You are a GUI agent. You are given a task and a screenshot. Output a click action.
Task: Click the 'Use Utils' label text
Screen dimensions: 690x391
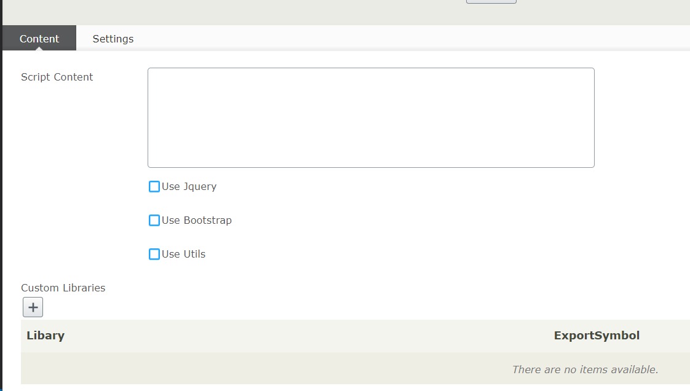[x=184, y=254]
